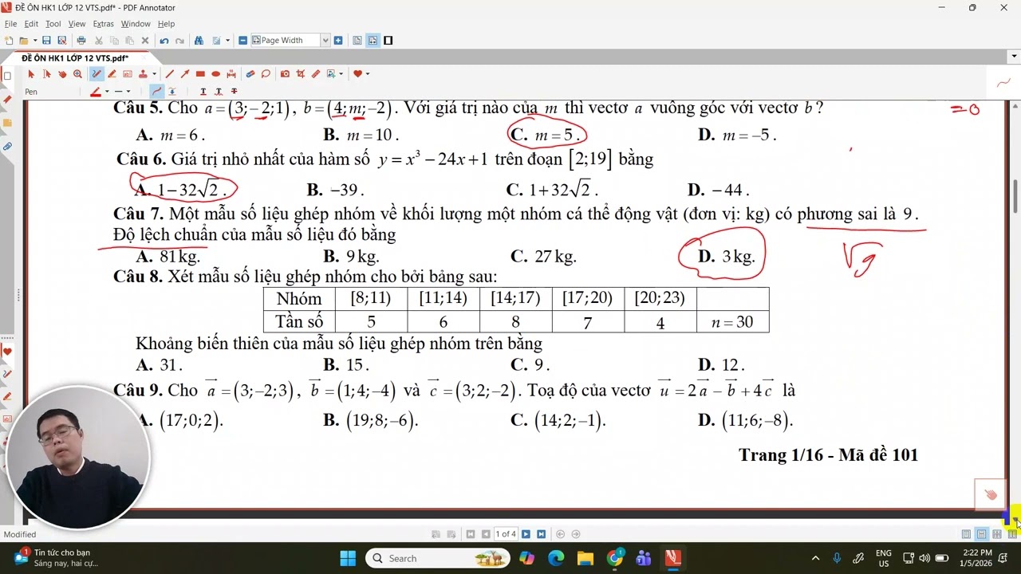1021x574 pixels.
Task: Select the Arrow drawing tool
Action: [x=185, y=74]
